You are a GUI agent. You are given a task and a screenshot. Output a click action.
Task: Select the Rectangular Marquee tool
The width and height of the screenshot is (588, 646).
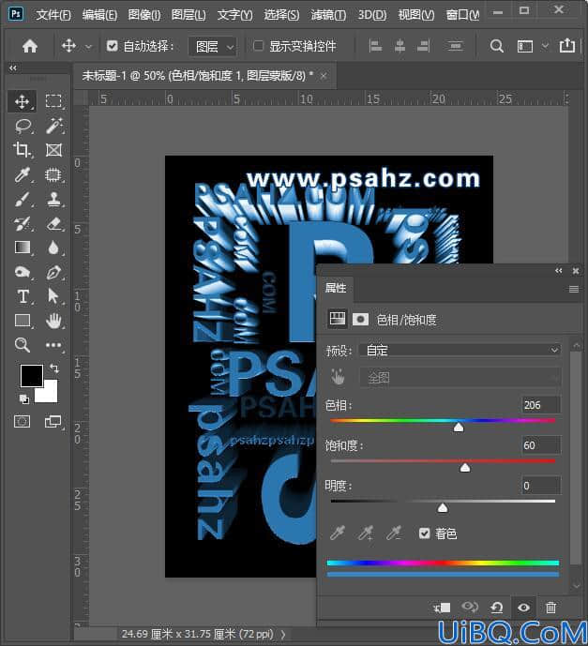pos(53,101)
